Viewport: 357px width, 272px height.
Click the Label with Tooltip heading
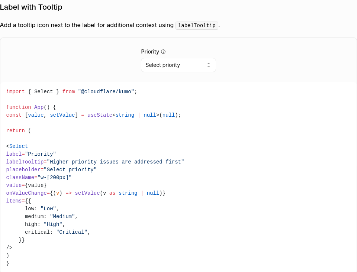coord(31,7)
